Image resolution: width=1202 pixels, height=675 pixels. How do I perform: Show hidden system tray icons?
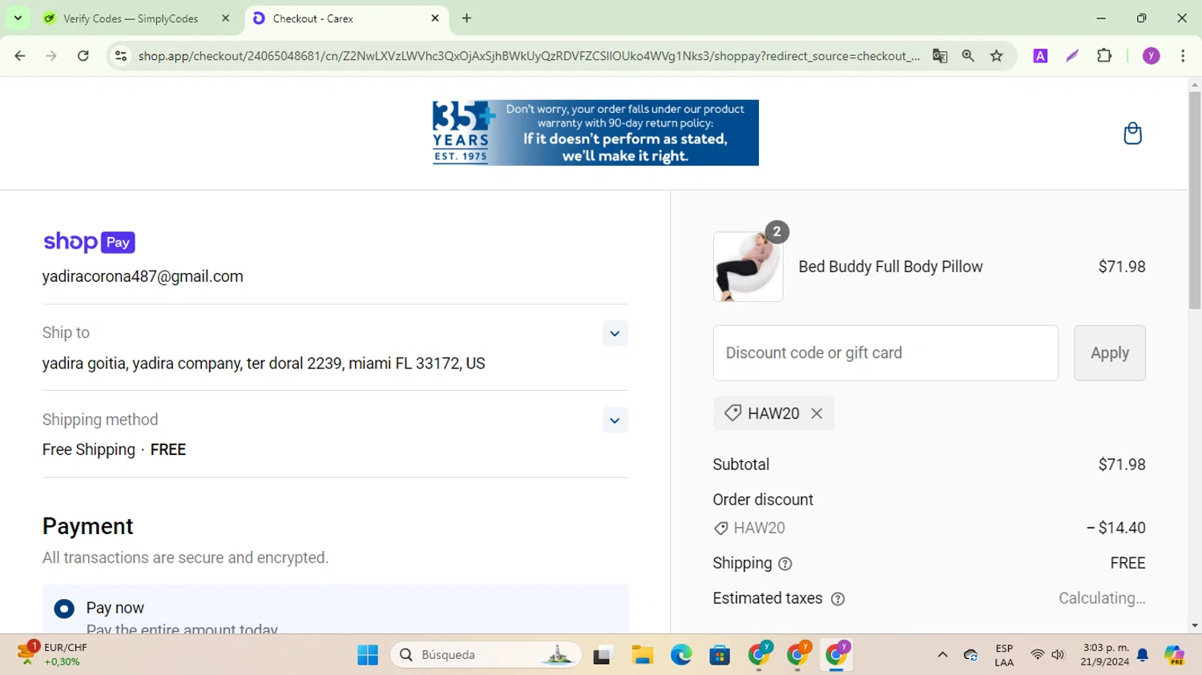point(942,655)
